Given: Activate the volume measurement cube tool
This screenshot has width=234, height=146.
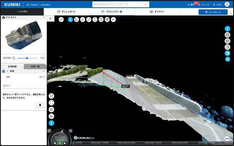Looking at the screenshot, I should tap(107, 19).
